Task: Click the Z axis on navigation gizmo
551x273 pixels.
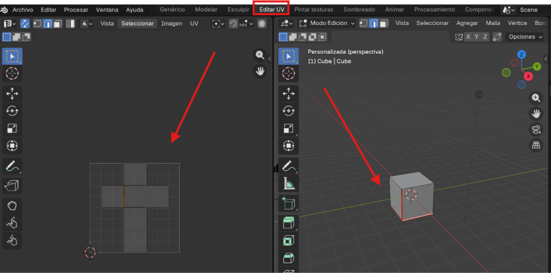Action: tap(521, 54)
